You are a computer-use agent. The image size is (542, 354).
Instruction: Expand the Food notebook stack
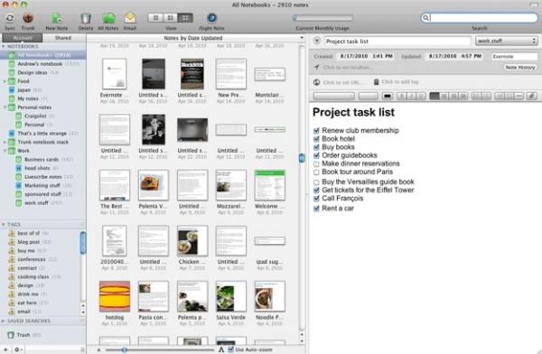click(5, 81)
